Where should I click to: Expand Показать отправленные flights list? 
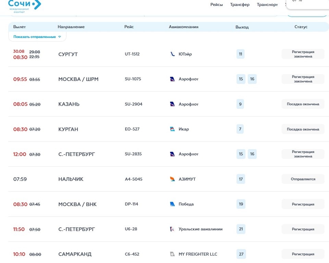[x=37, y=37]
